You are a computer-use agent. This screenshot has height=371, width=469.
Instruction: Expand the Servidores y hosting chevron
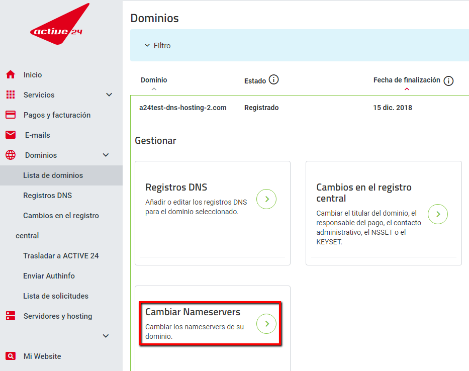106,336
